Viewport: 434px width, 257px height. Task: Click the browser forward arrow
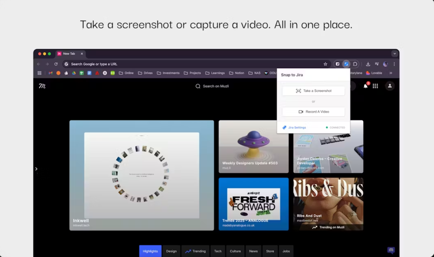[x=47, y=64]
